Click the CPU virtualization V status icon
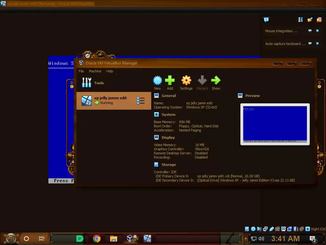Image resolution: width=326 pixels, height=245 pixels. [x=295, y=229]
